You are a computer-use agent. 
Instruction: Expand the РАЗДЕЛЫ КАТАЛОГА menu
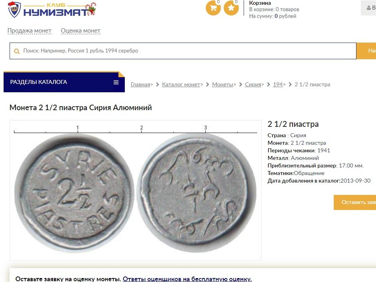(64, 82)
